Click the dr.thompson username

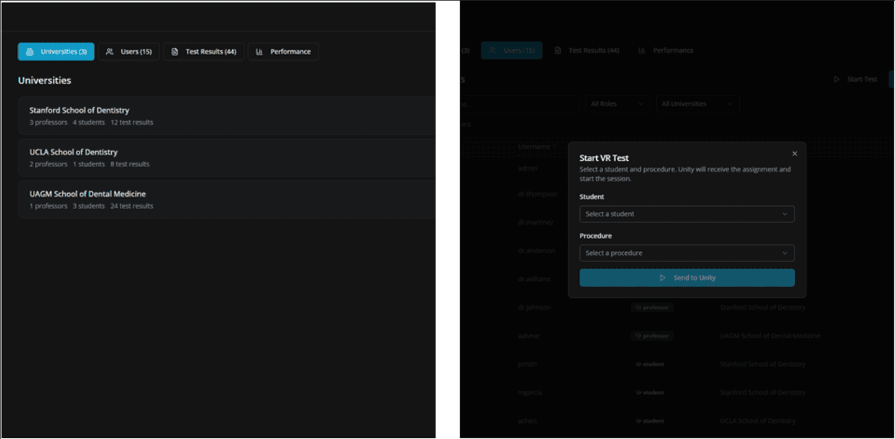pos(538,194)
